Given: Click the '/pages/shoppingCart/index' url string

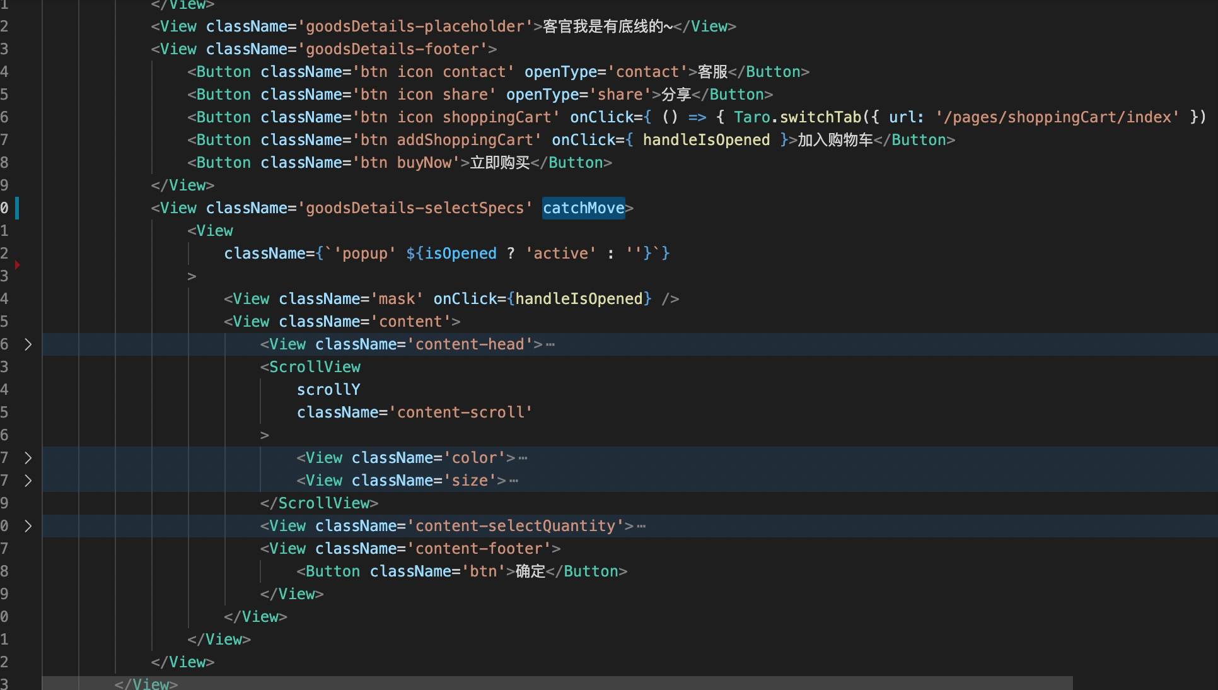Looking at the screenshot, I should (1057, 117).
